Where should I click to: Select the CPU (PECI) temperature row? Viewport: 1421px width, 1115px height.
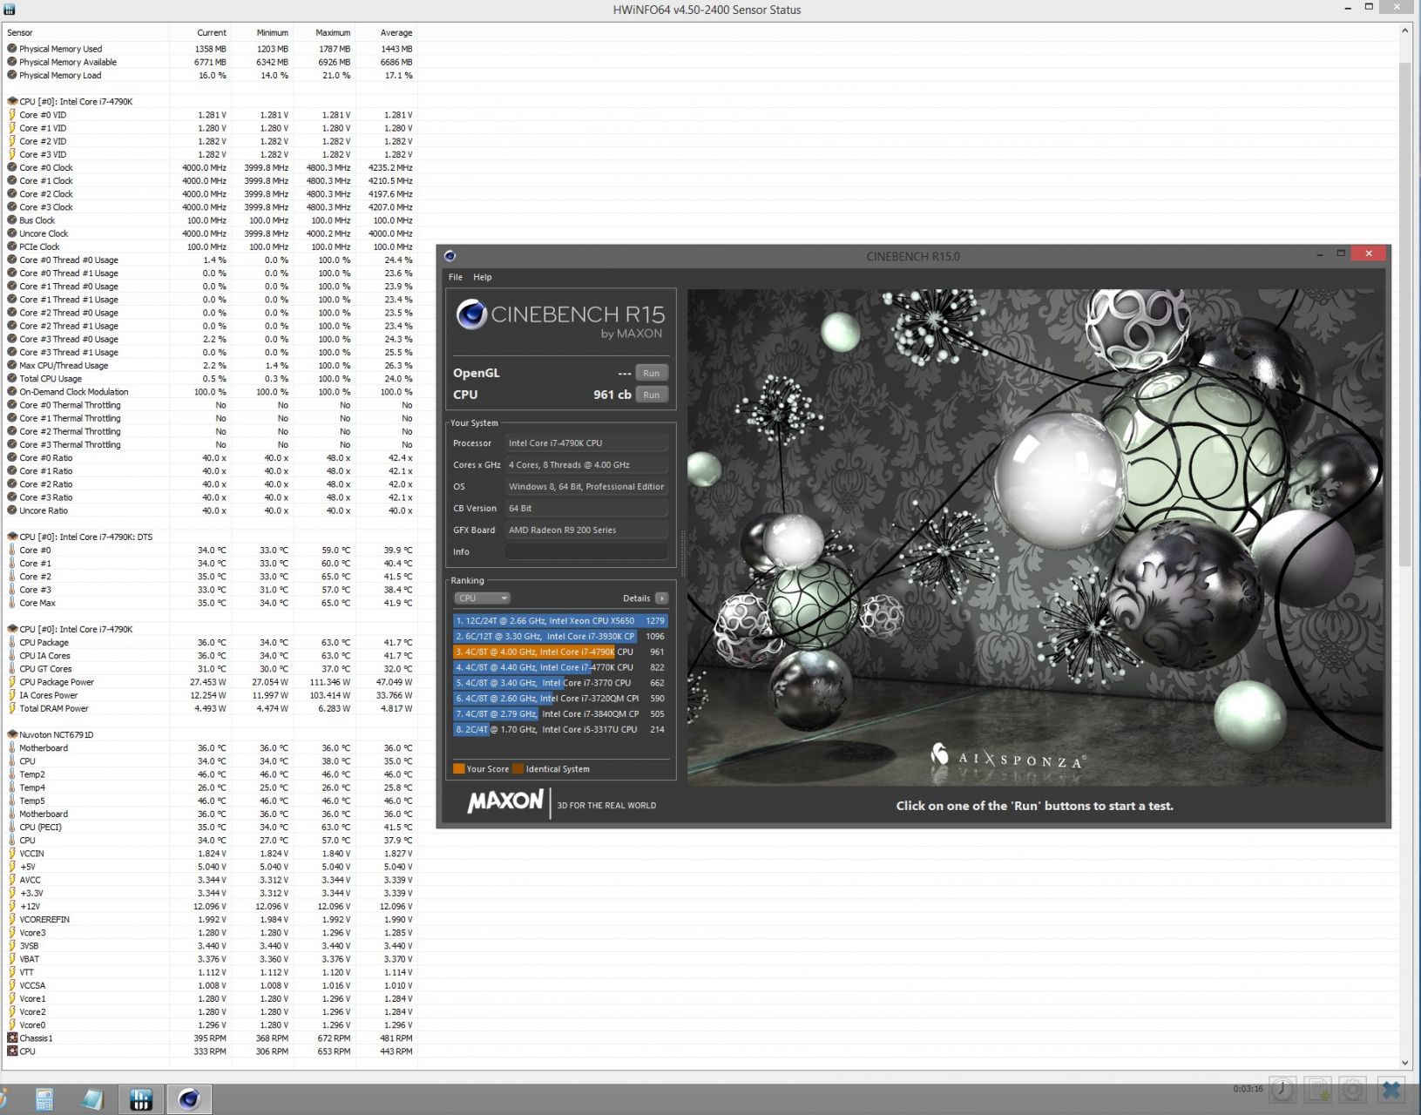click(209, 828)
